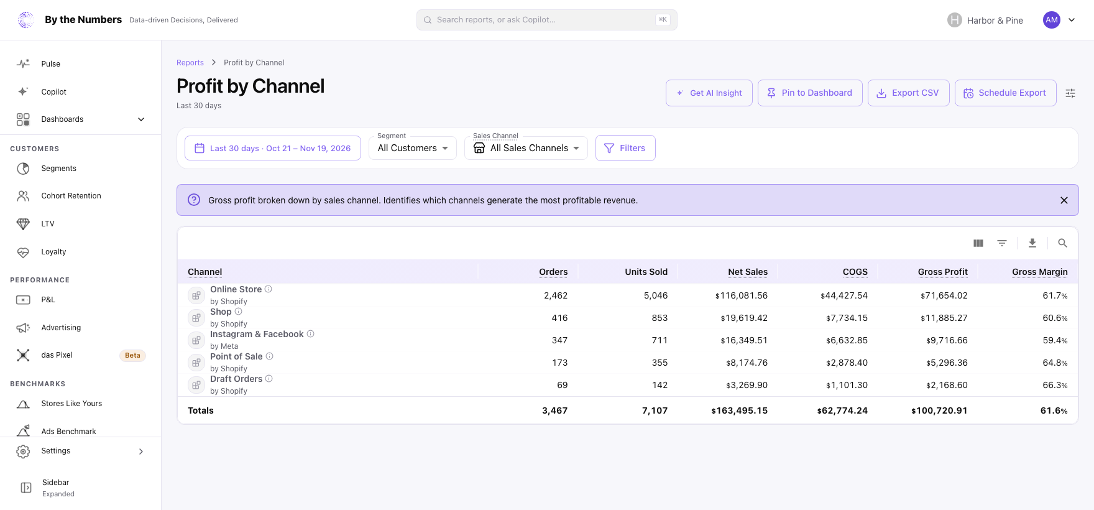Click the Shop channel info icon
The image size is (1094, 510).
coord(239,312)
